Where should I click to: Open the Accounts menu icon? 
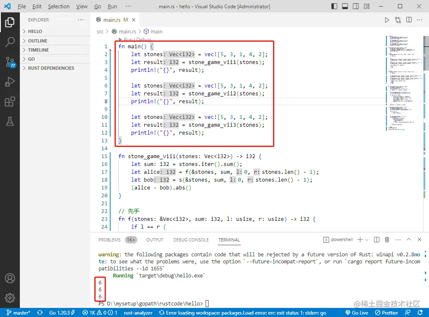10,278
